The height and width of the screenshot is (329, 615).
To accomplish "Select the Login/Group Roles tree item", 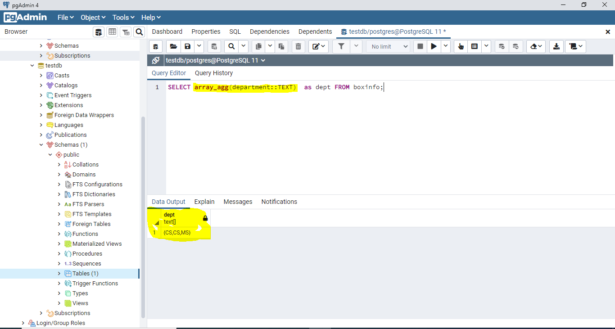I will click(x=61, y=323).
